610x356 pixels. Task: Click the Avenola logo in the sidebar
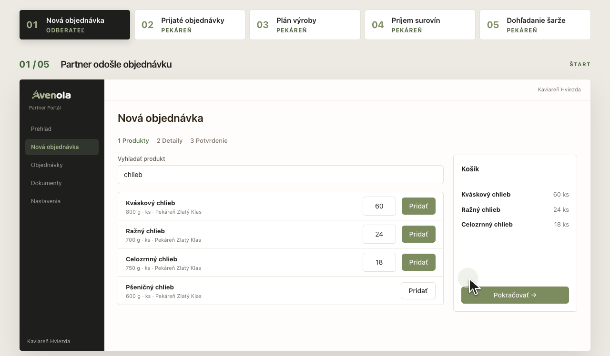(x=51, y=95)
